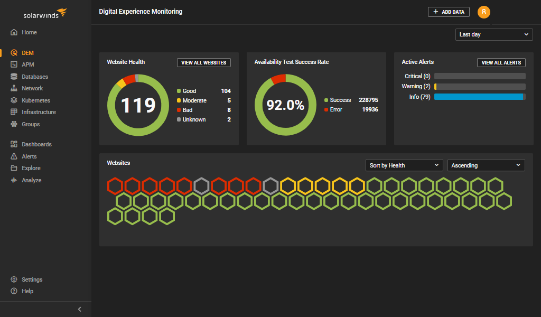
Task: Select the Network sidebar icon
Action: pos(13,88)
